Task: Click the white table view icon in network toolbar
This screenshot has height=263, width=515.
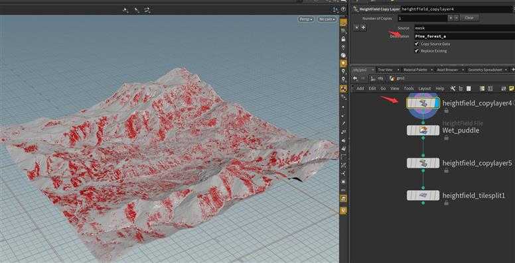Action: pos(469,89)
